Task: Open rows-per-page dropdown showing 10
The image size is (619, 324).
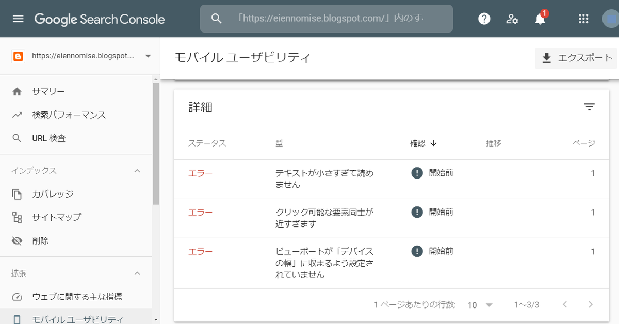Action: (x=480, y=305)
